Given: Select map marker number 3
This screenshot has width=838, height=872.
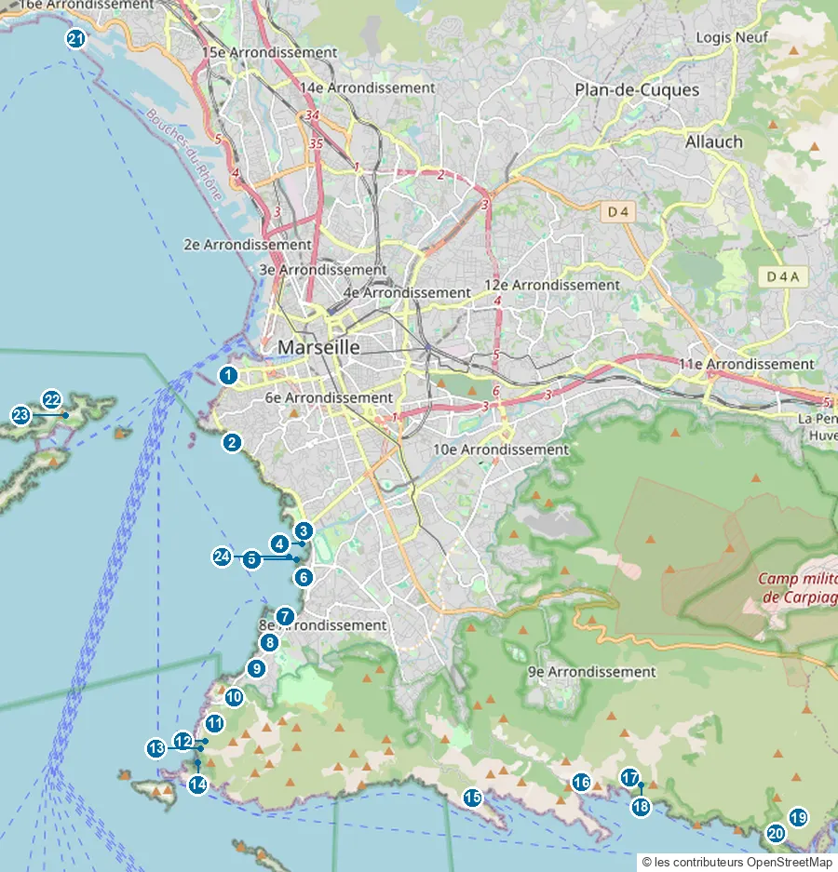Looking at the screenshot, I should [x=304, y=530].
